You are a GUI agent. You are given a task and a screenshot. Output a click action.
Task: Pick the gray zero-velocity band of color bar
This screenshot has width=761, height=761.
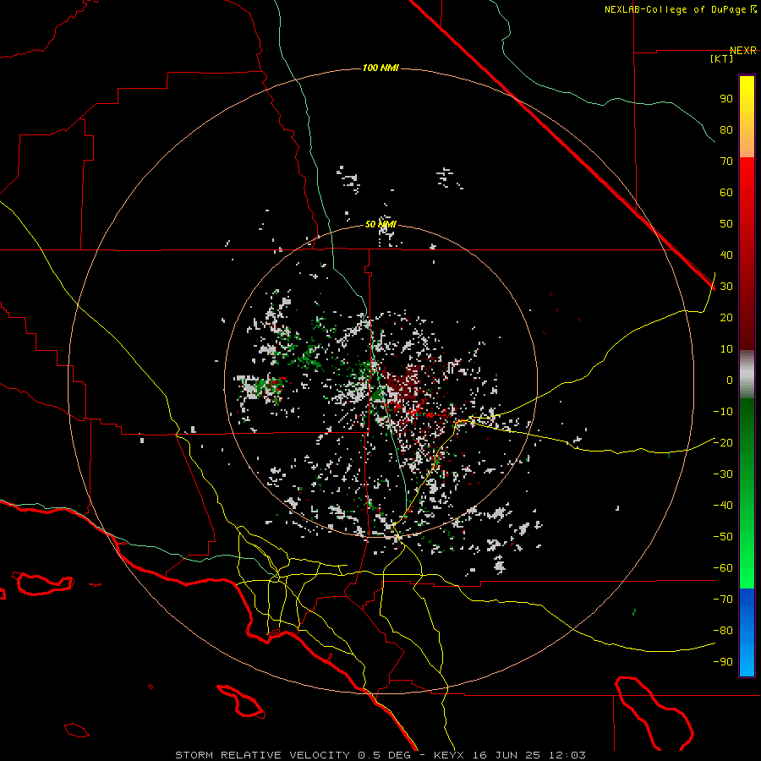[747, 375]
